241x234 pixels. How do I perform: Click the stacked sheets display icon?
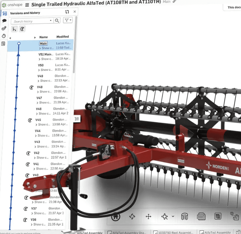click(201, 217)
